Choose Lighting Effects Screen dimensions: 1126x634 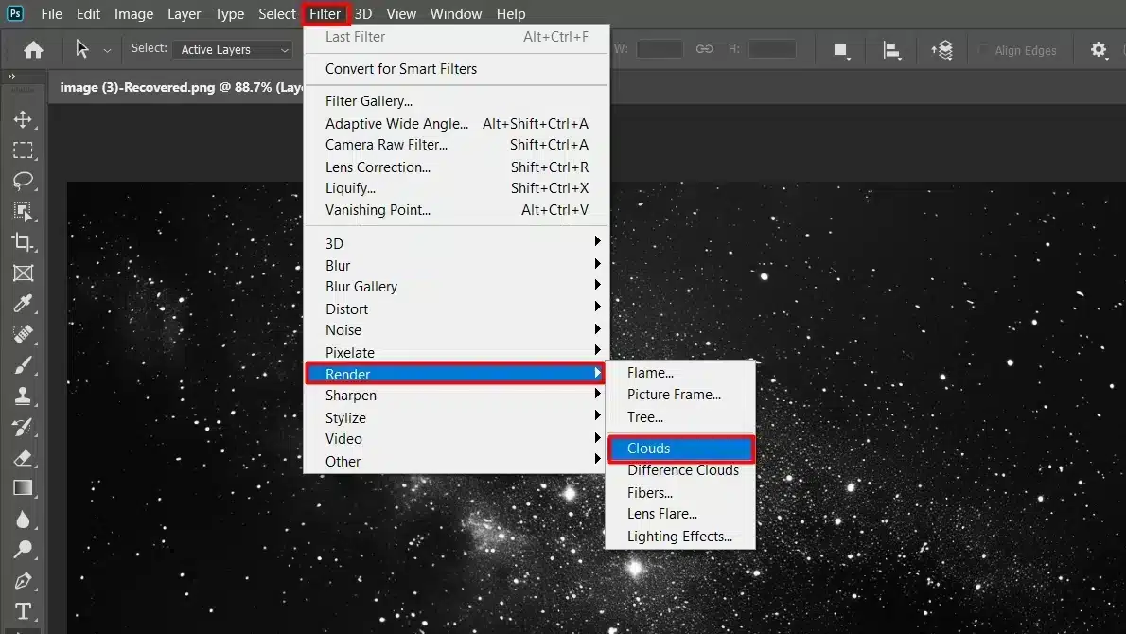[x=680, y=537]
